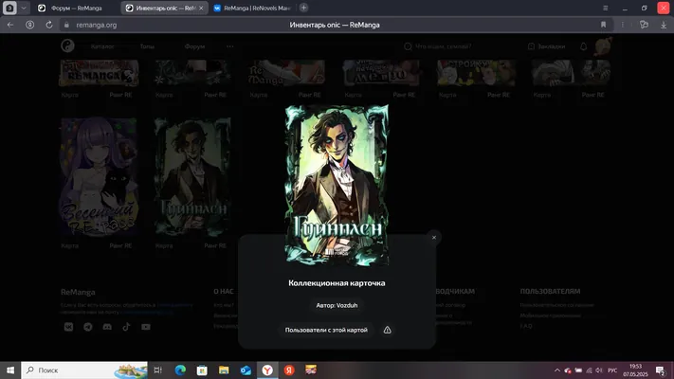Screen dimensions: 674x379
Task: Click the remanga.org address field
Action: [x=97, y=25]
